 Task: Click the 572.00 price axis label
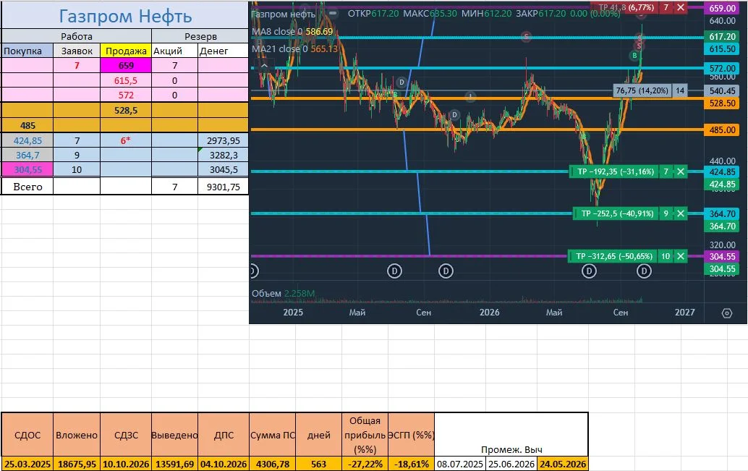722,68
